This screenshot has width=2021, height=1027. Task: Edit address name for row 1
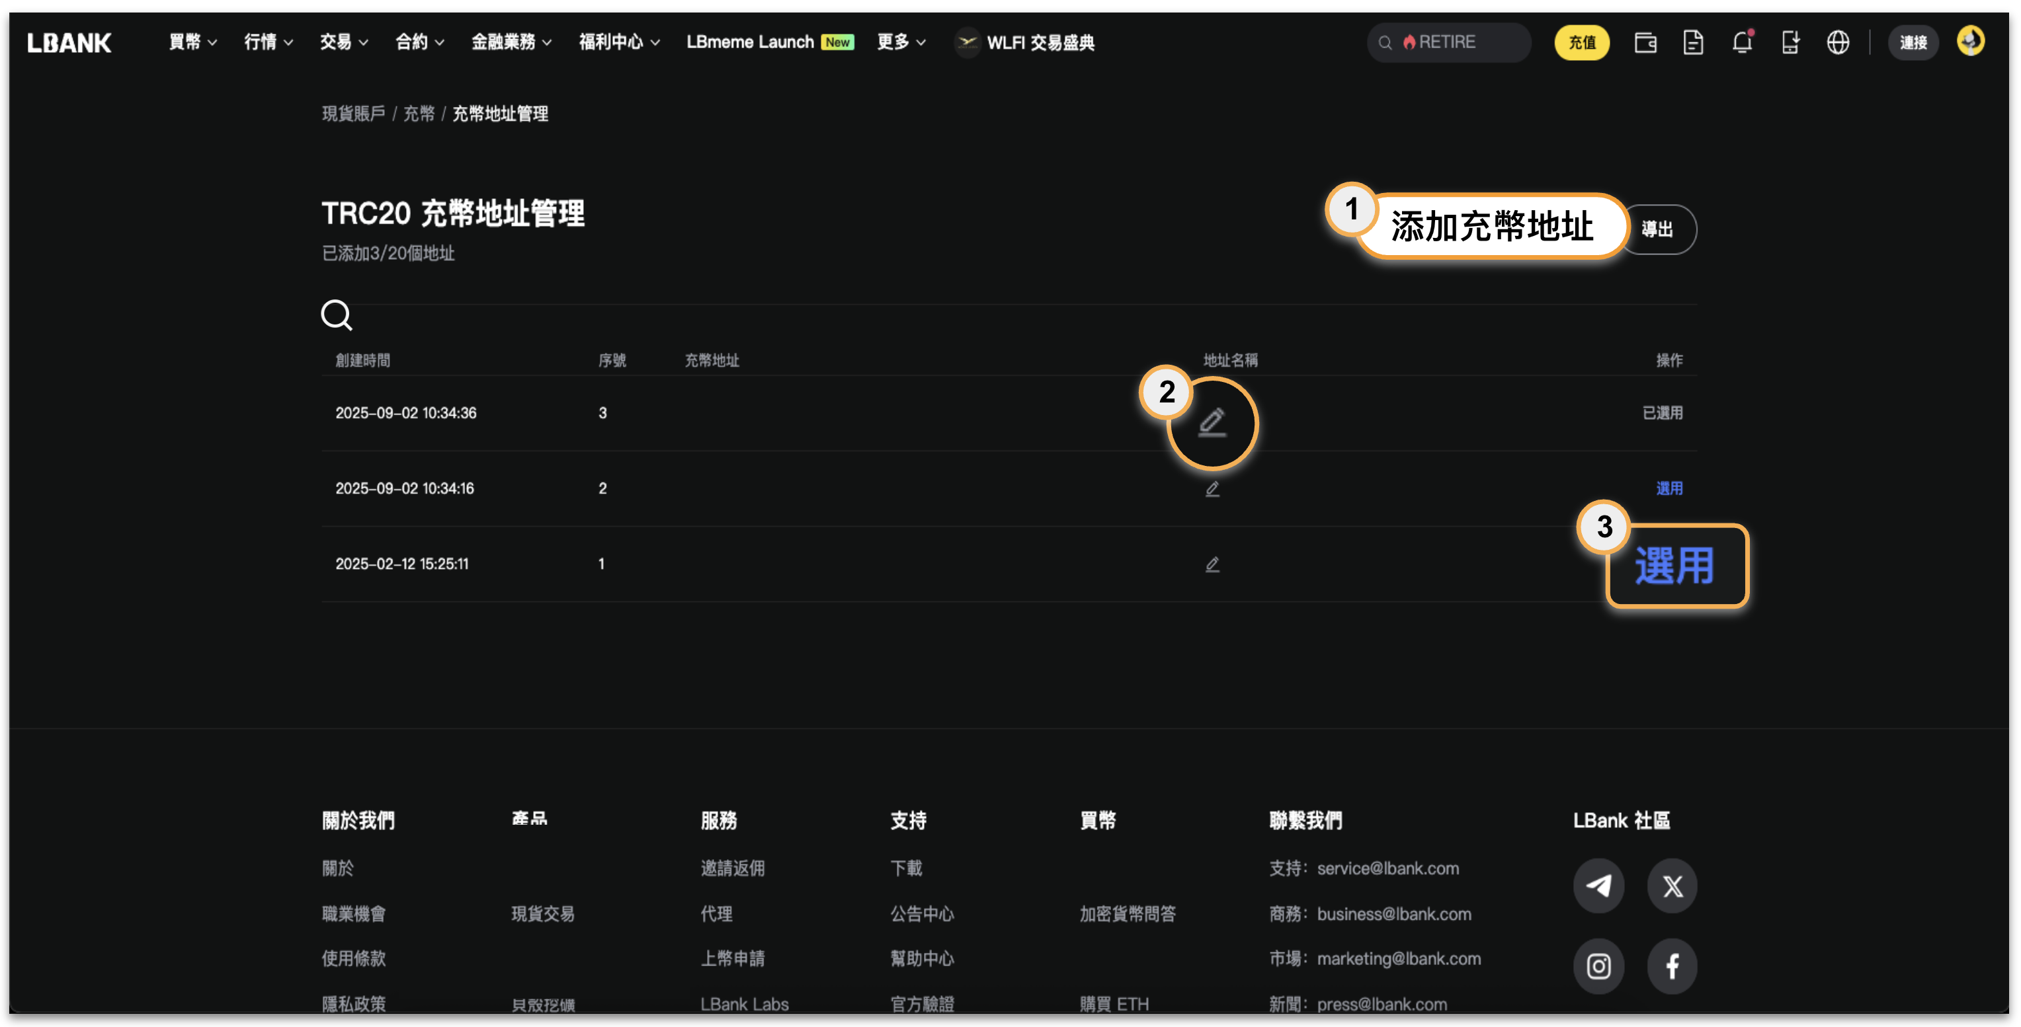coord(1212,564)
